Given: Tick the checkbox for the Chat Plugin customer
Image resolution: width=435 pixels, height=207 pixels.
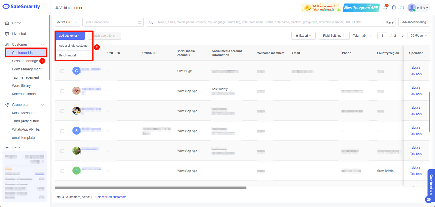Looking at the screenshot, I should coord(62,71).
